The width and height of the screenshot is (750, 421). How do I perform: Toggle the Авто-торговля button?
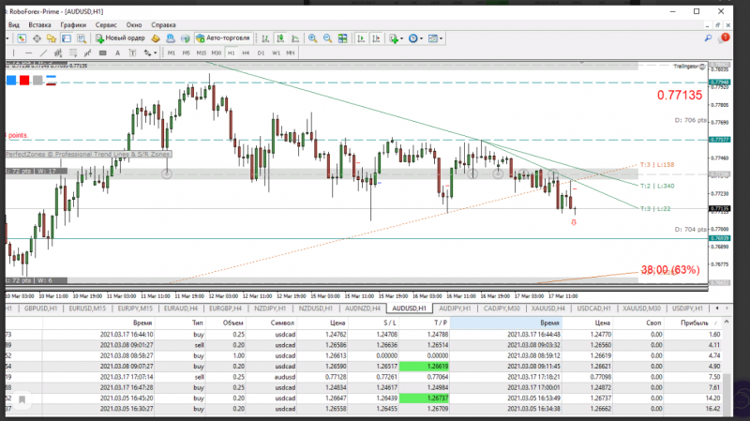pyautogui.click(x=223, y=38)
